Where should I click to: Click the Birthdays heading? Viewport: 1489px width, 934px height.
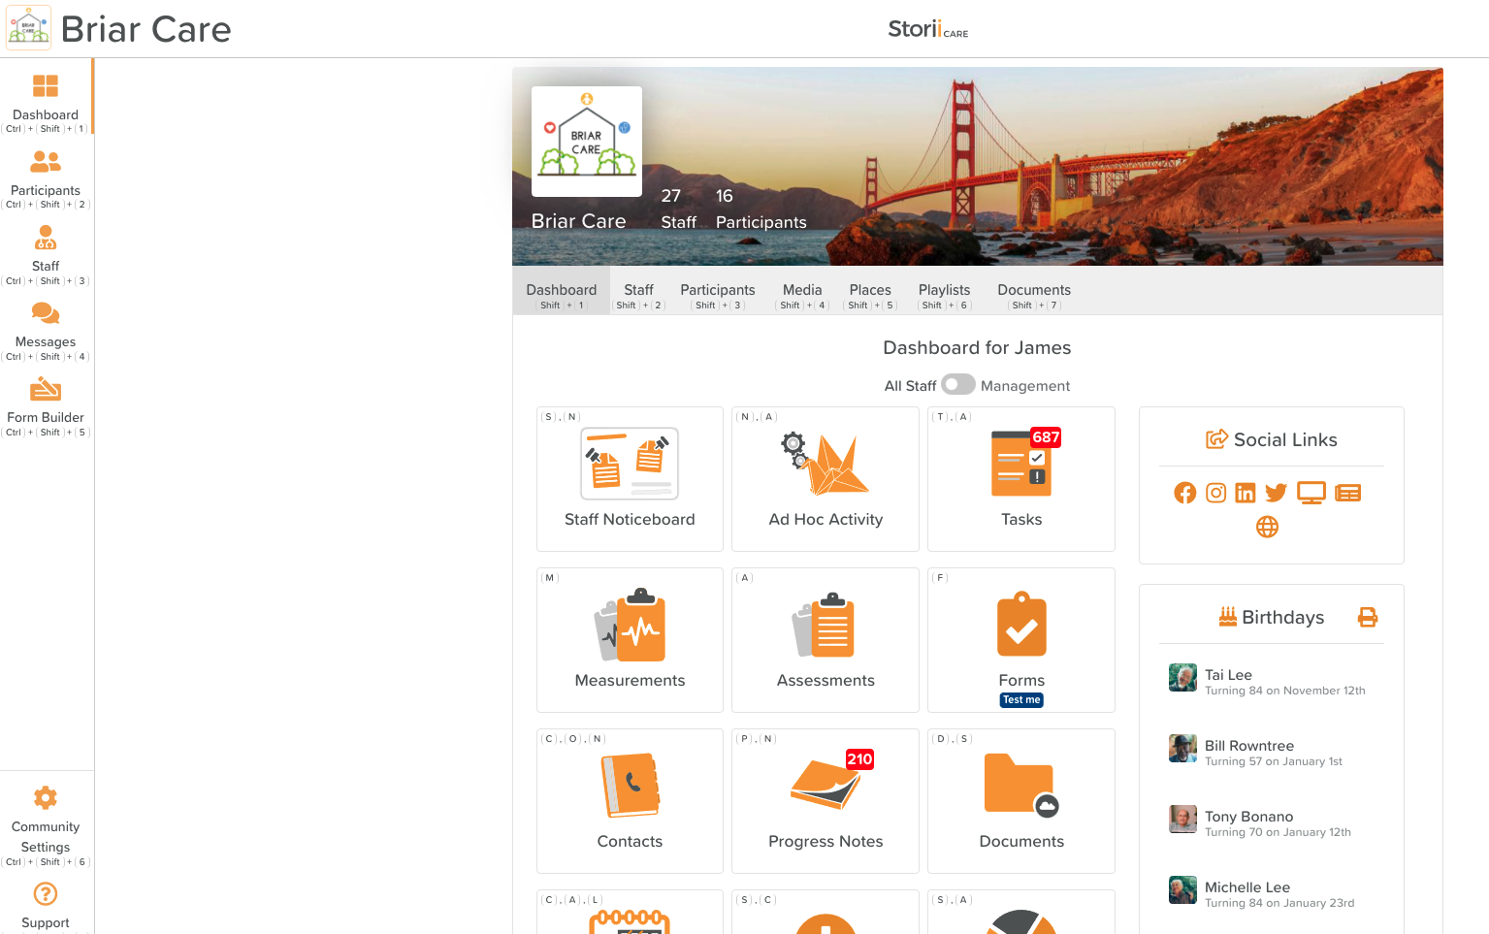pos(1272,617)
